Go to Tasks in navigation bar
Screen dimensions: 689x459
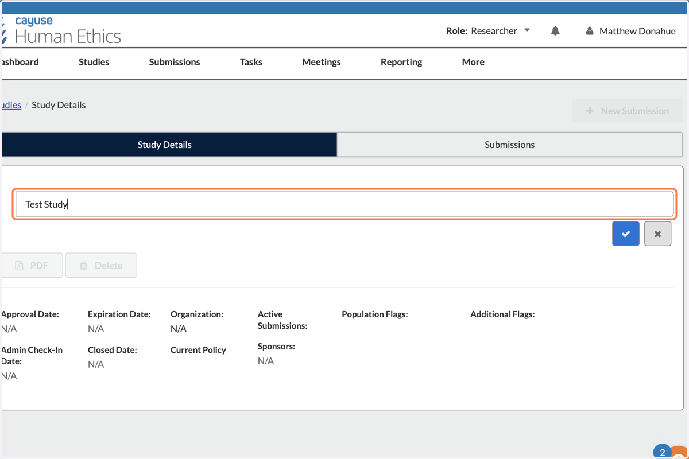[x=251, y=62]
